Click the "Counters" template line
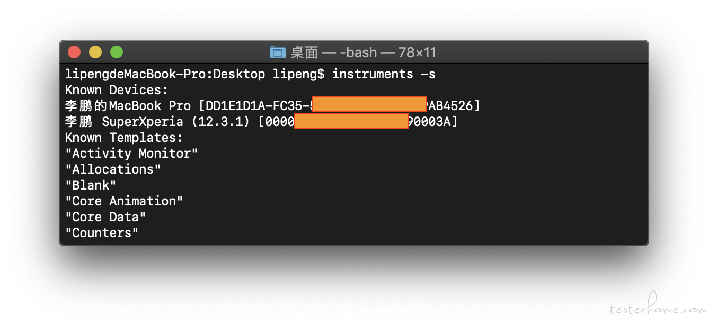The height and width of the screenshot is (324, 708). 102,233
